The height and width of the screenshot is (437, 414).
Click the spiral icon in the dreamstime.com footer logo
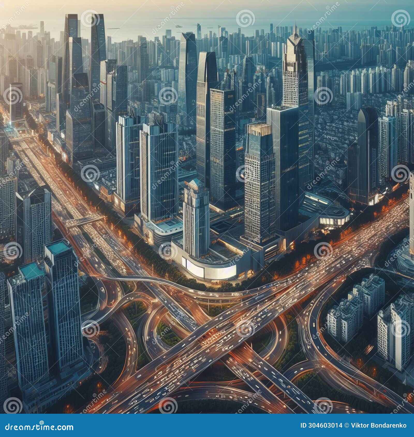point(41,423)
